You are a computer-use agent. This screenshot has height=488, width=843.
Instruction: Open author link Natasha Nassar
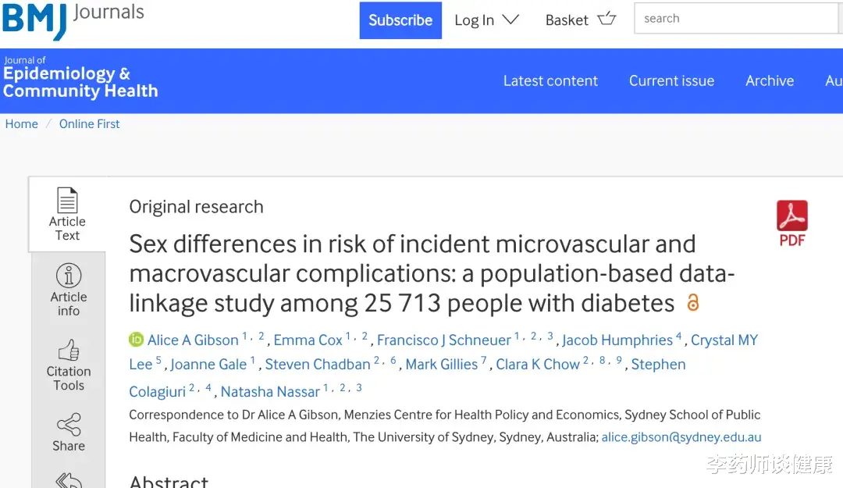(x=270, y=392)
